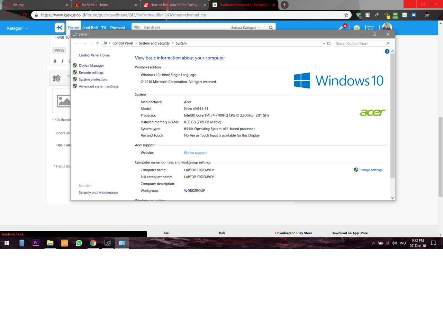Image resolution: width=443 pixels, height=320 pixels.
Task: Click System and Security breadcrumb
Action: click(154, 44)
